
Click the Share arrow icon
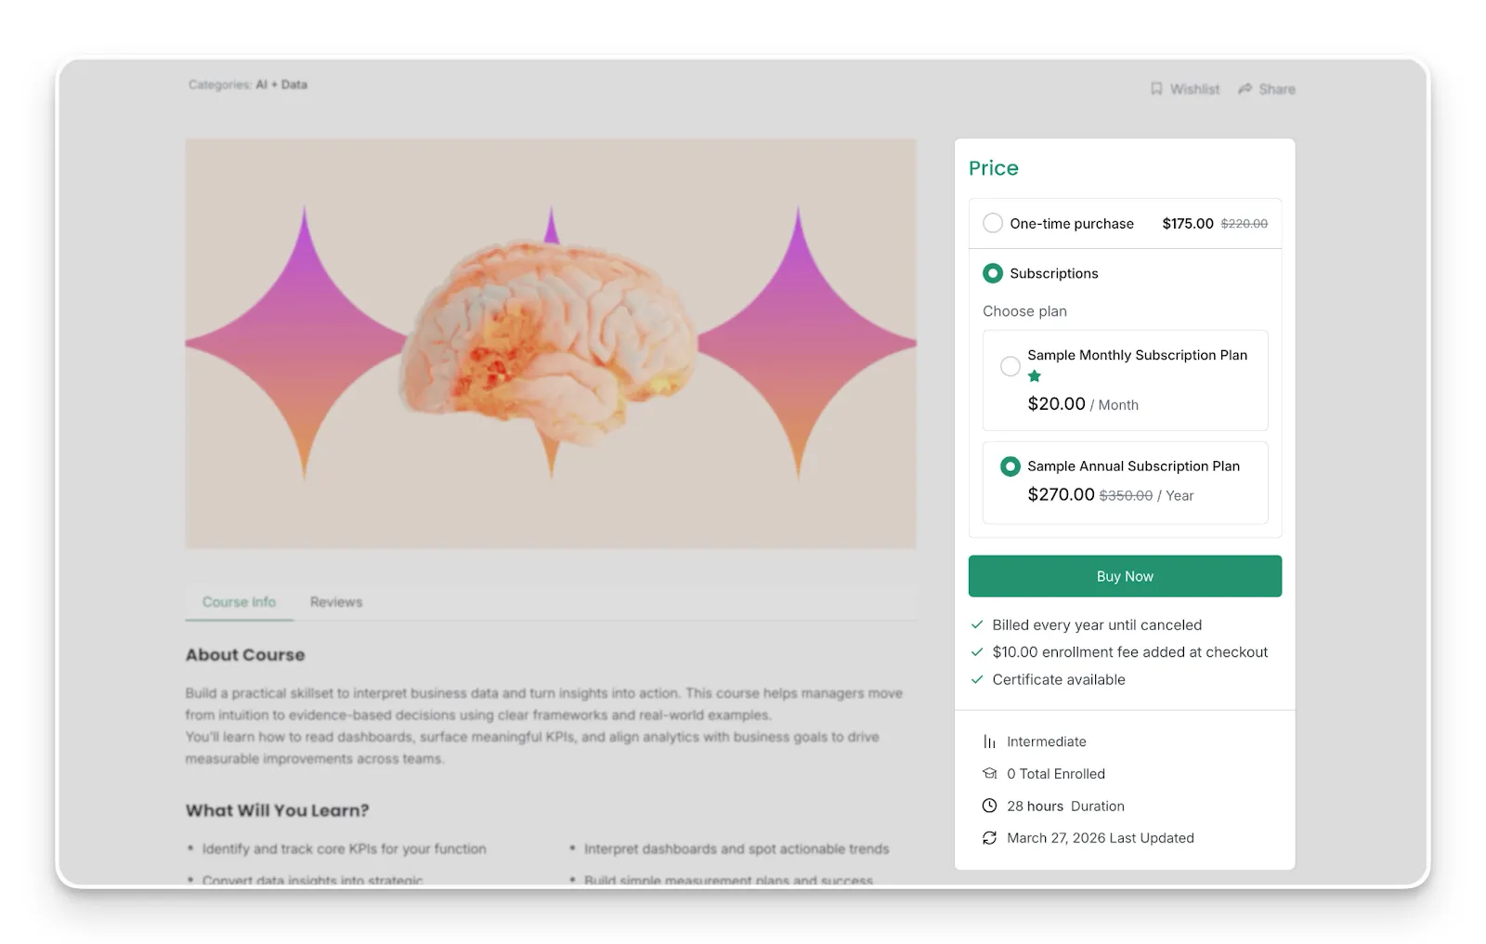point(1245,89)
